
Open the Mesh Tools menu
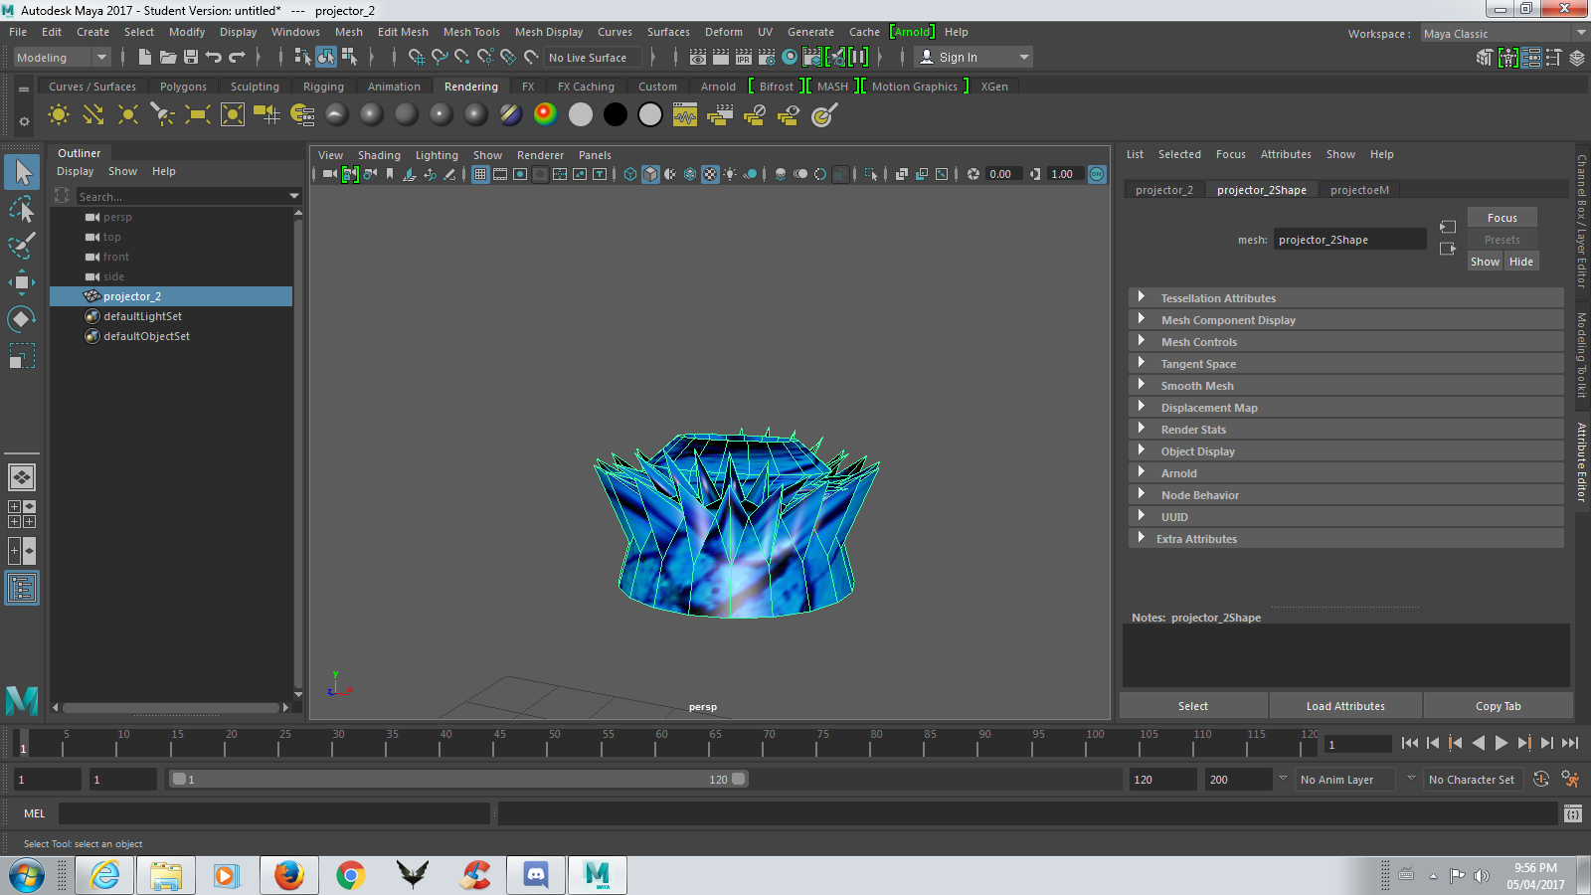click(x=471, y=32)
